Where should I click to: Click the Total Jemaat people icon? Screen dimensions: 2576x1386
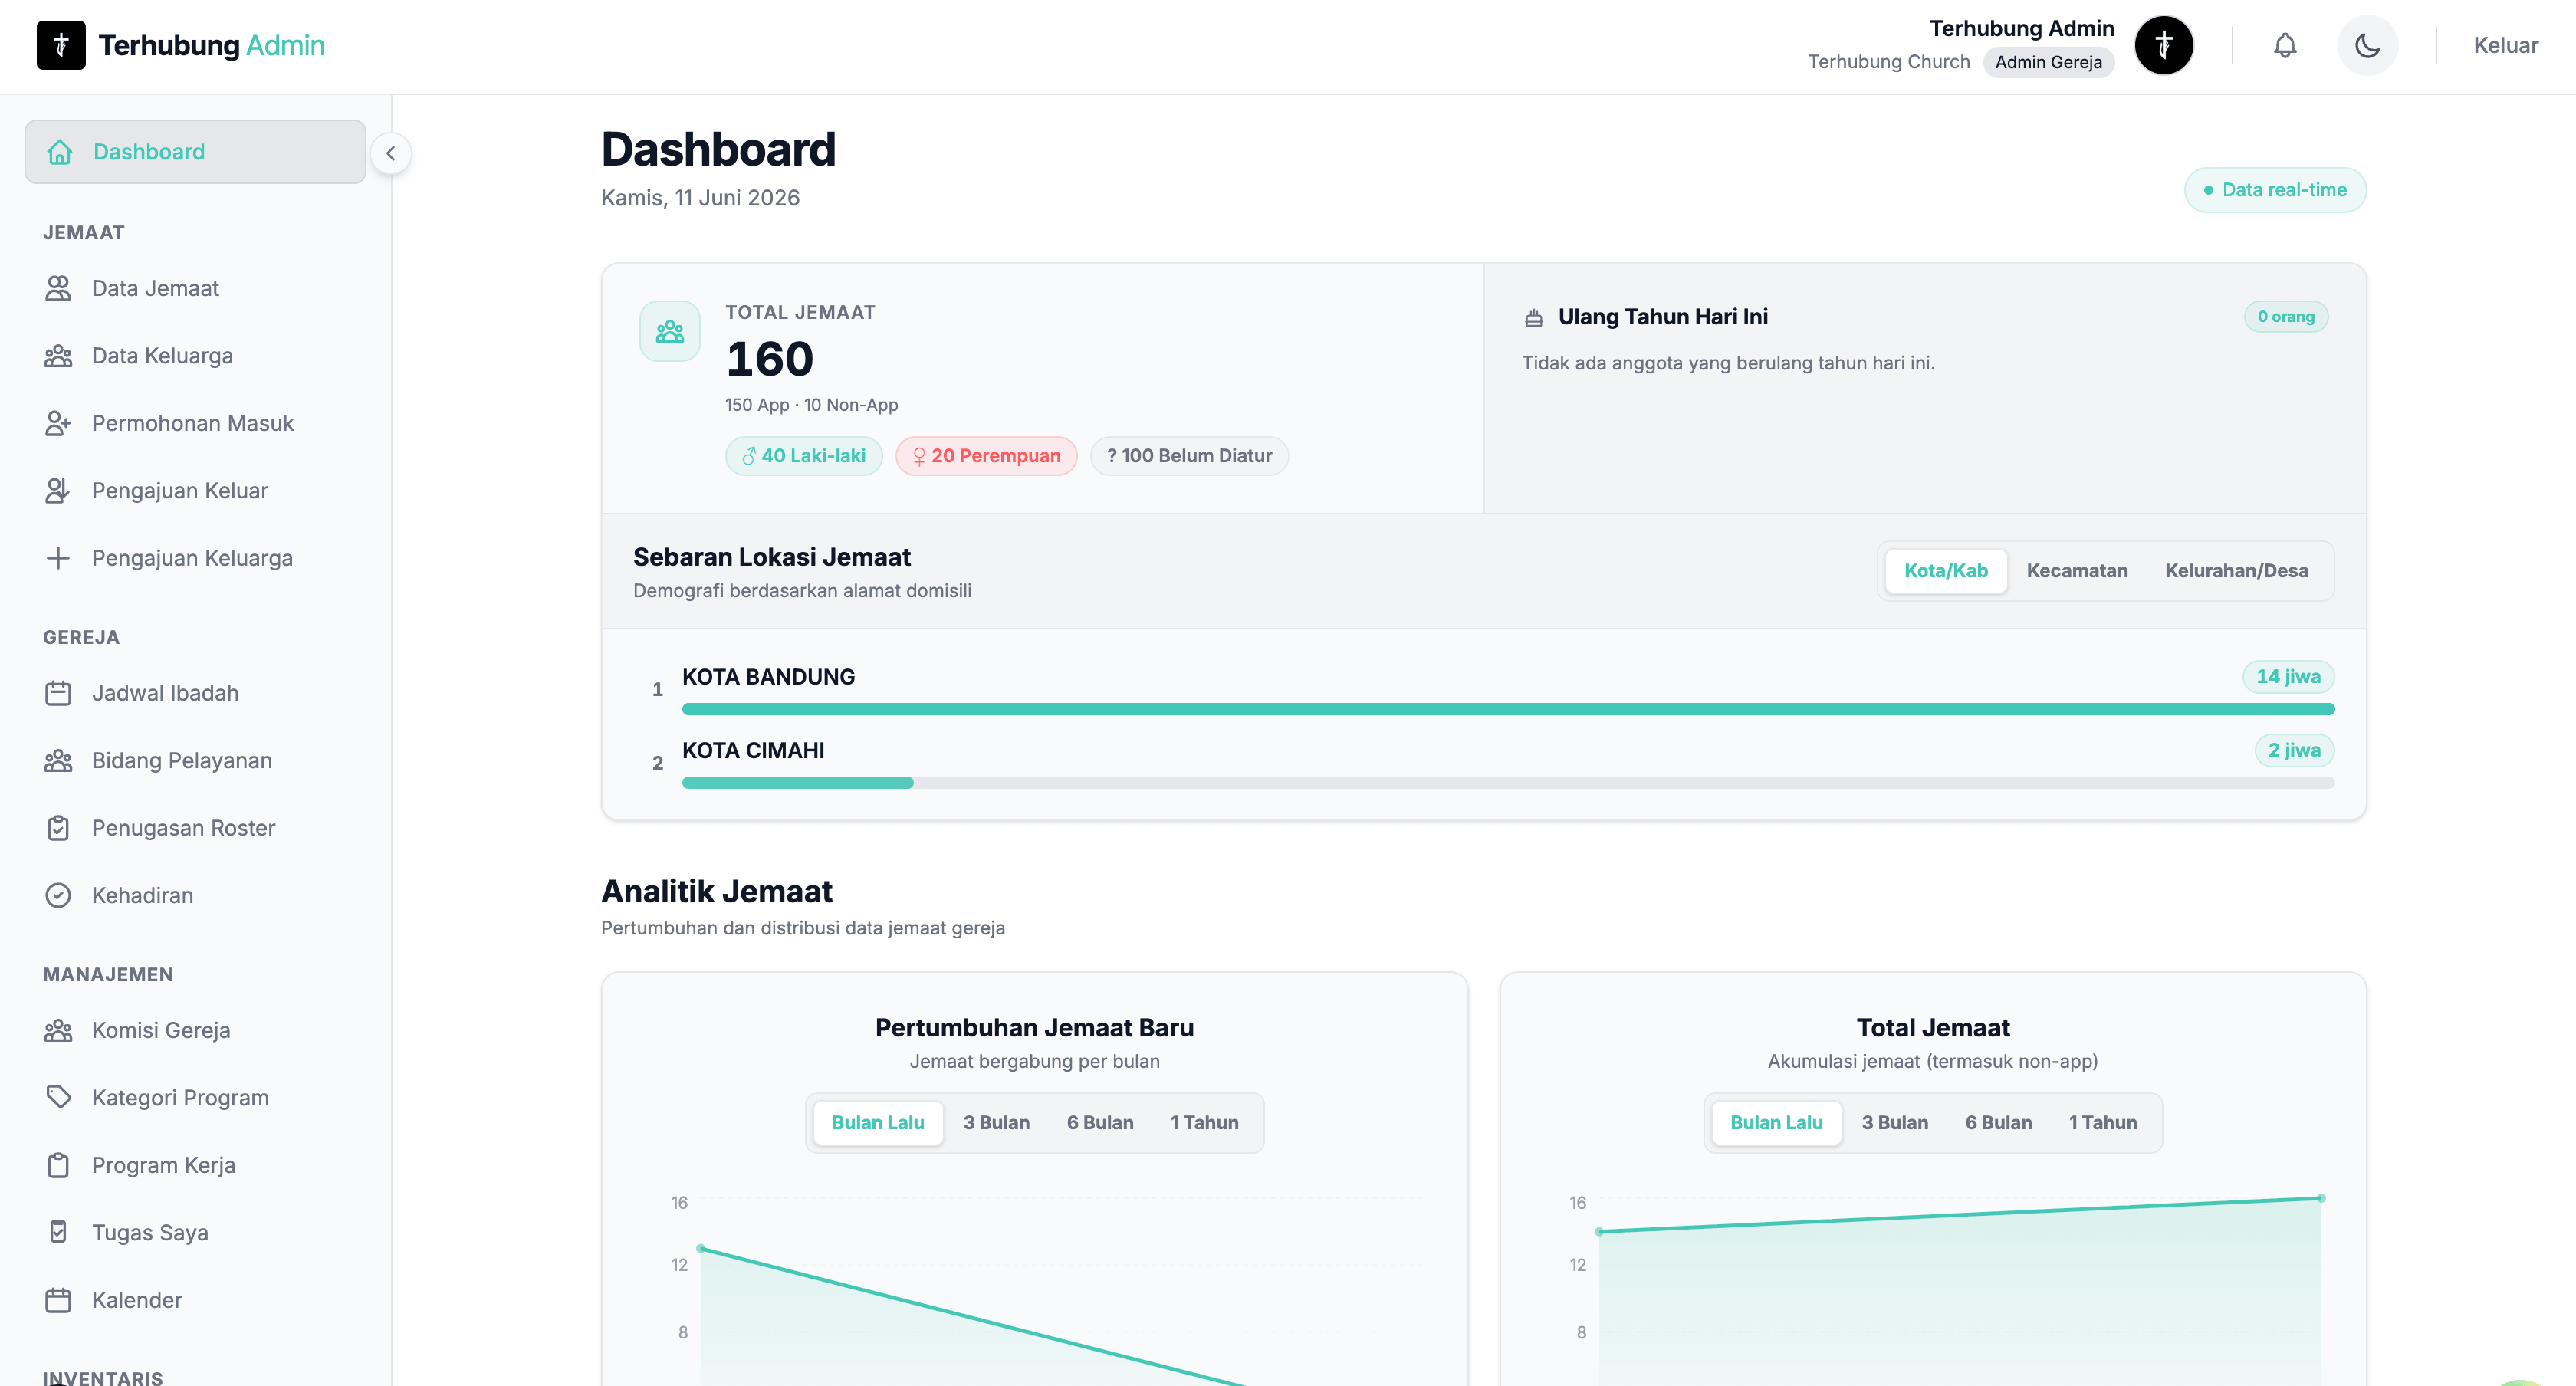click(x=670, y=331)
